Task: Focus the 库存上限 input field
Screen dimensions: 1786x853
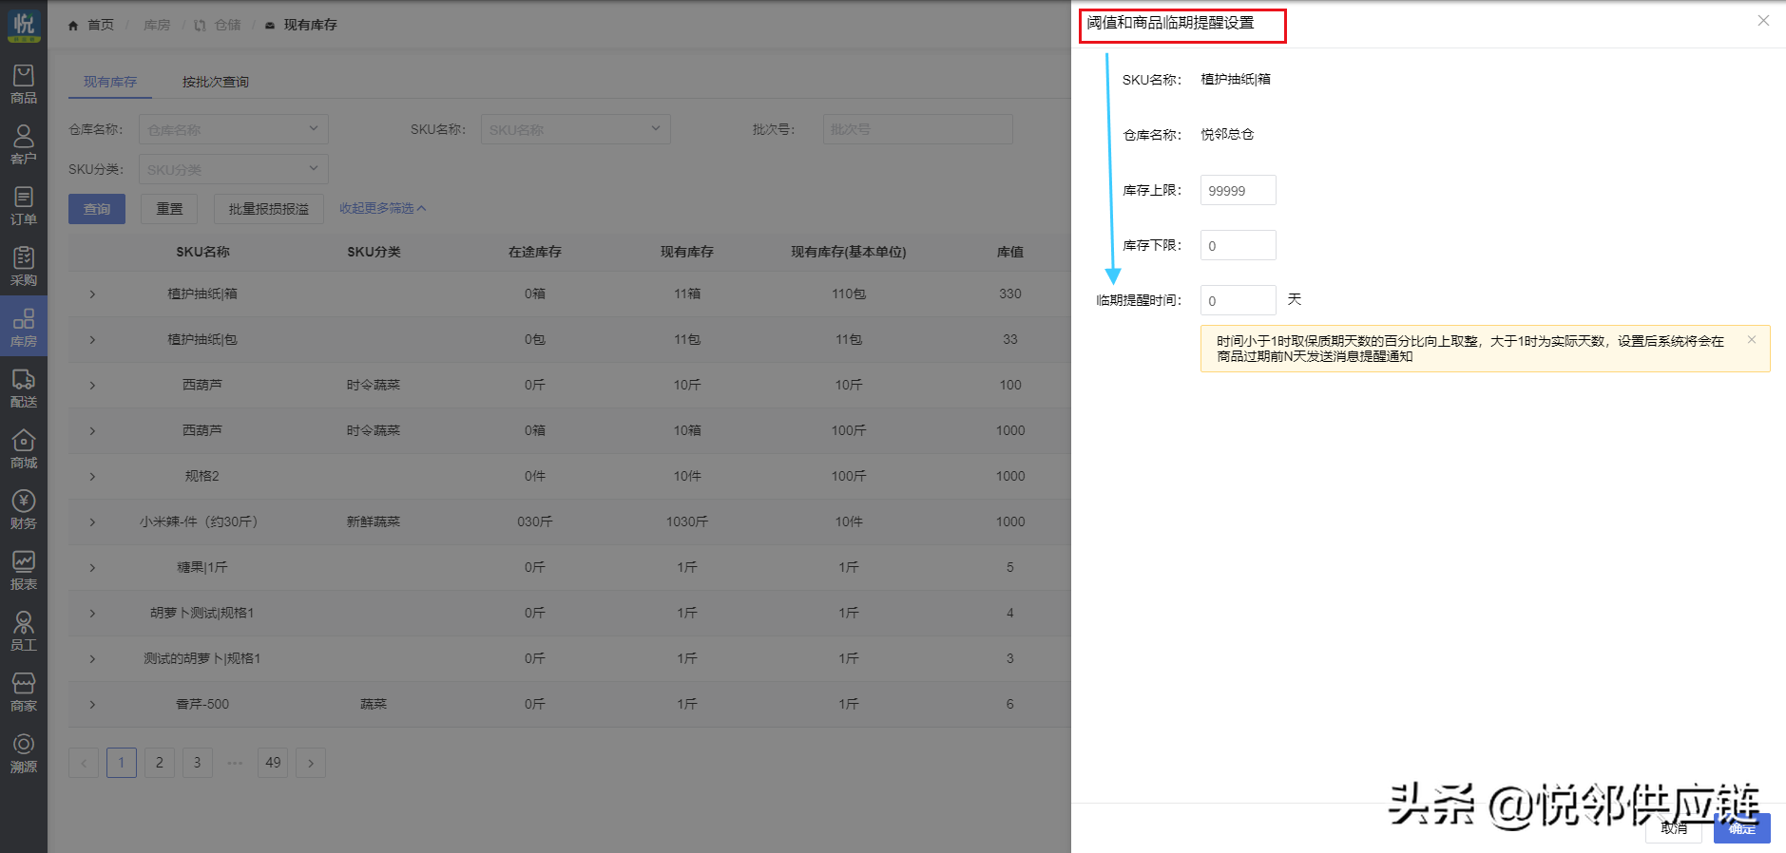Action: pyautogui.click(x=1239, y=190)
